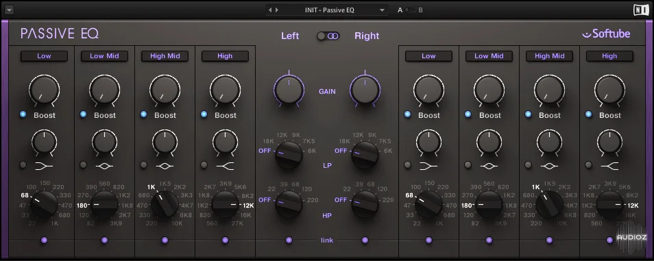Viewport: 654px width, 261px height.
Task: Toggle link LED under right High Mid band
Action: coord(549,240)
